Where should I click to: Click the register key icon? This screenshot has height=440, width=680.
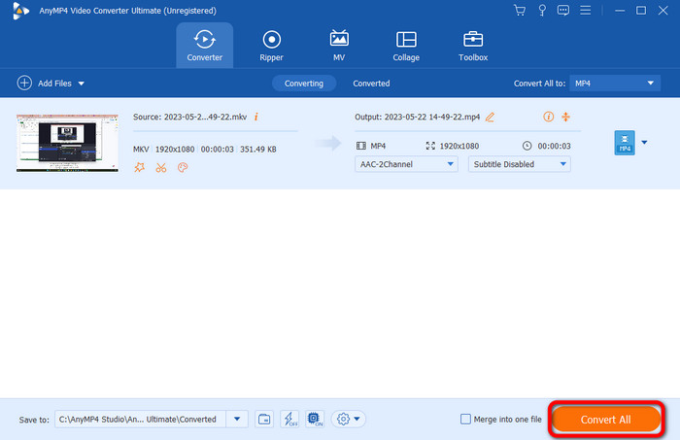(542, 11)
